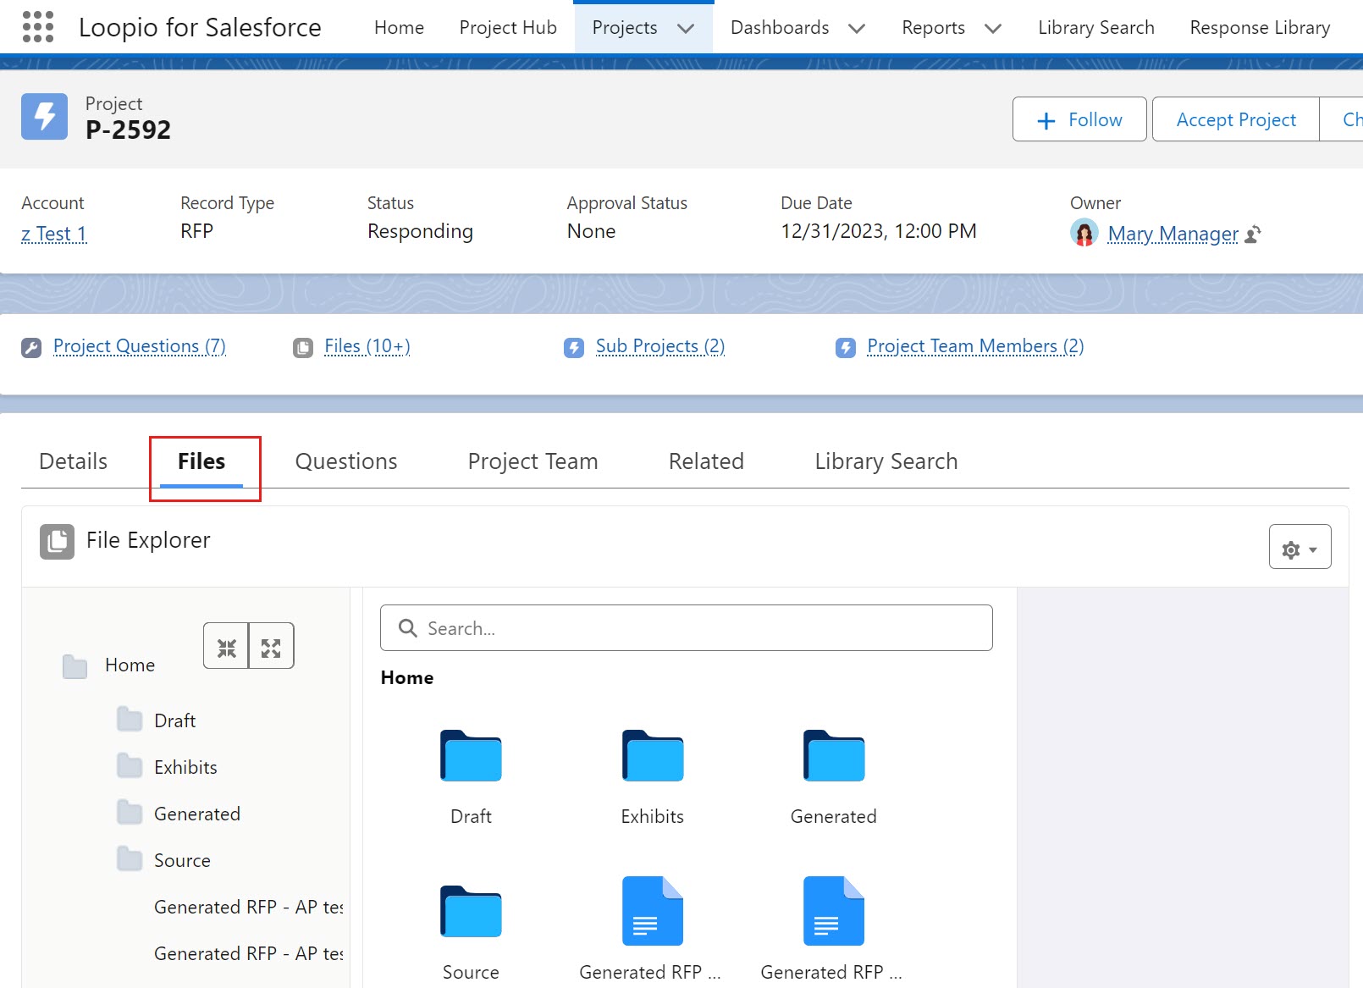Select second 'Generated RFP - AP' tree file
Viewport: 1363px width, 988px height.
pos(249,953)
